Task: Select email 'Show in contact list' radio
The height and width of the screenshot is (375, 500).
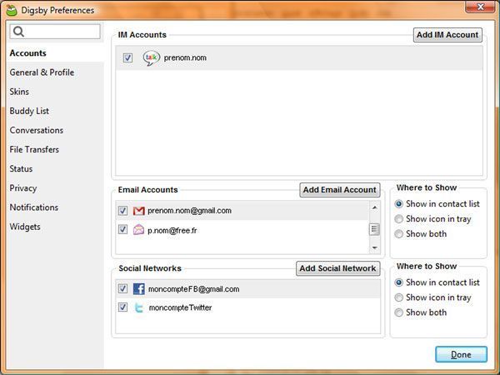Action: click(398, 204)
